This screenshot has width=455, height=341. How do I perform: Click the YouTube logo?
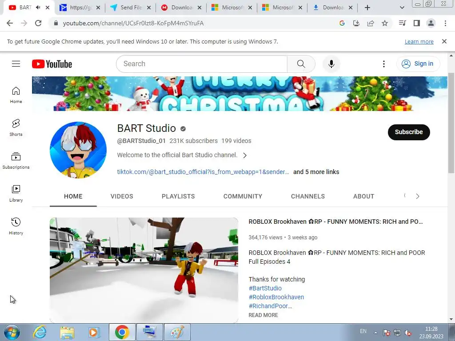(x=52, y=64)
